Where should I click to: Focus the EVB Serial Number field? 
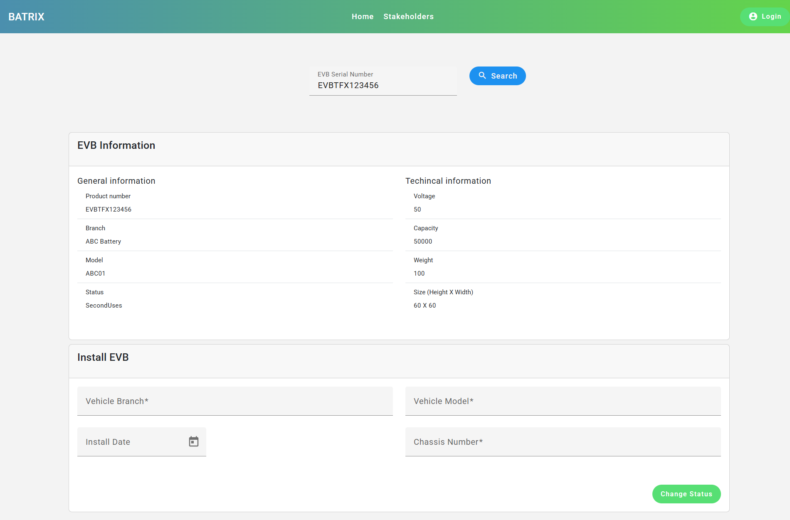click(x=383, y=85)
